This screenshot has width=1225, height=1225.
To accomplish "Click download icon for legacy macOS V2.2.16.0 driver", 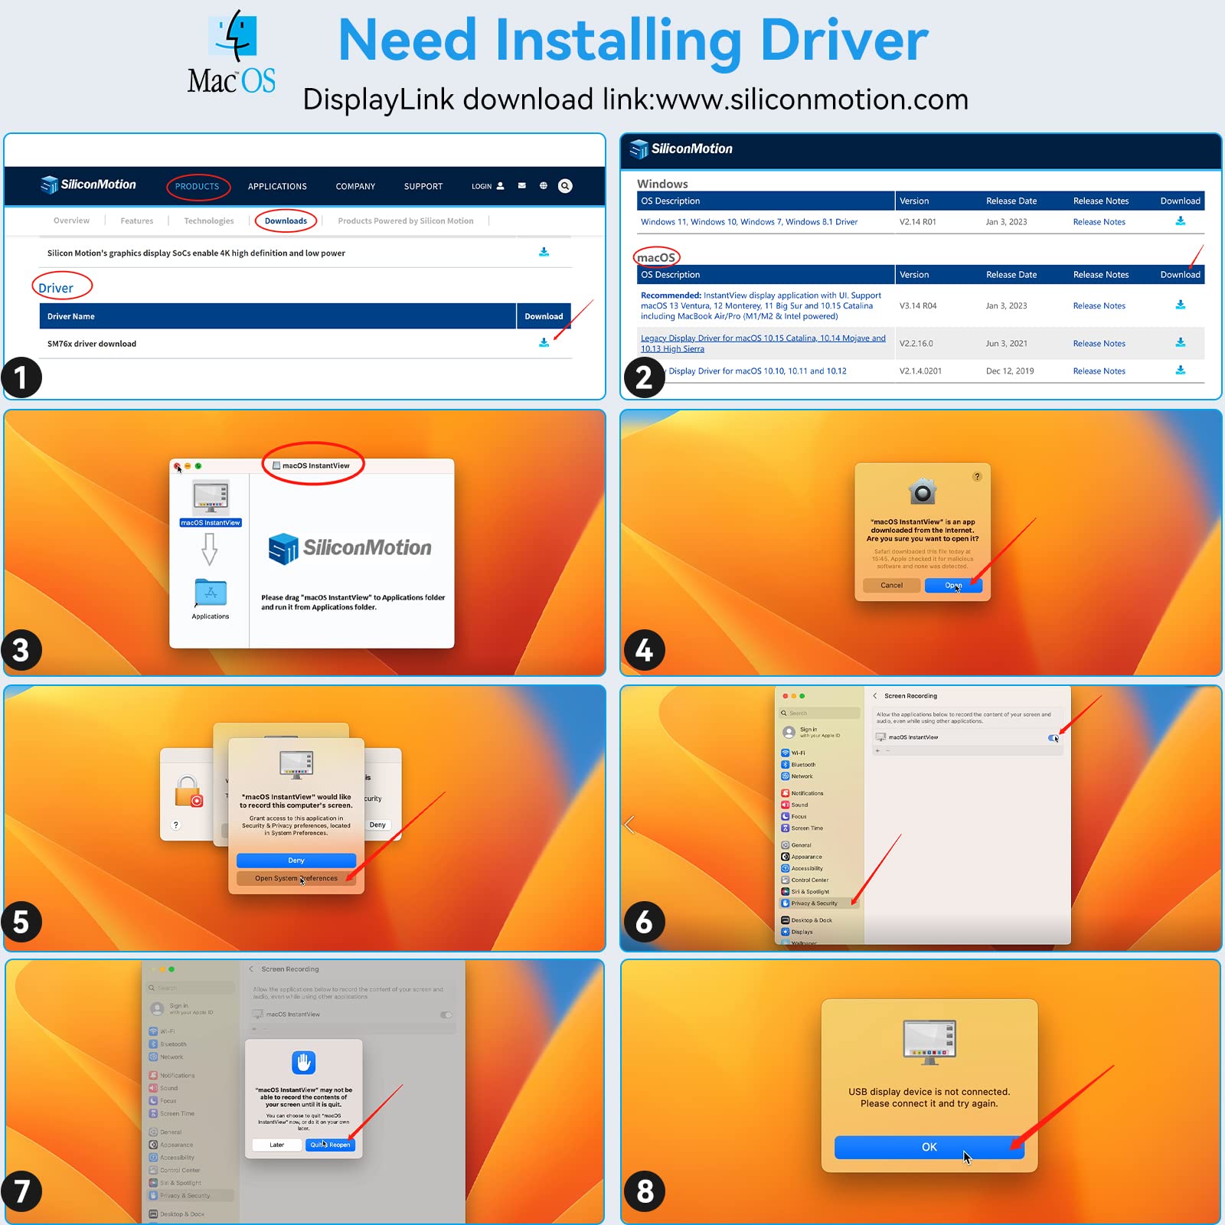I will click(1180, 343).
